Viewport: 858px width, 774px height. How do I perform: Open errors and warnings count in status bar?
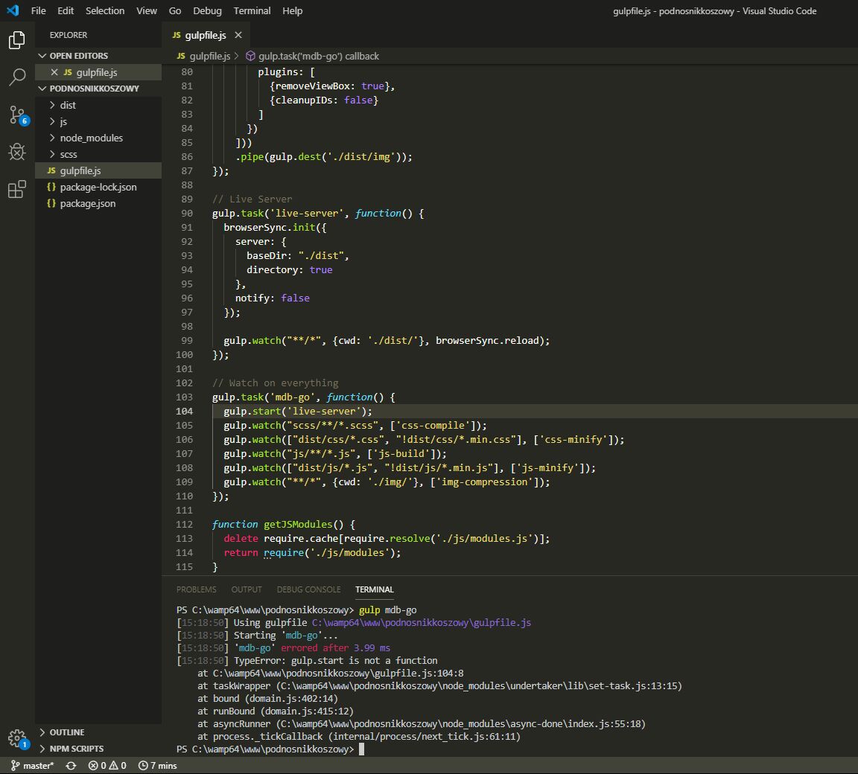click(x=107, y=766)
